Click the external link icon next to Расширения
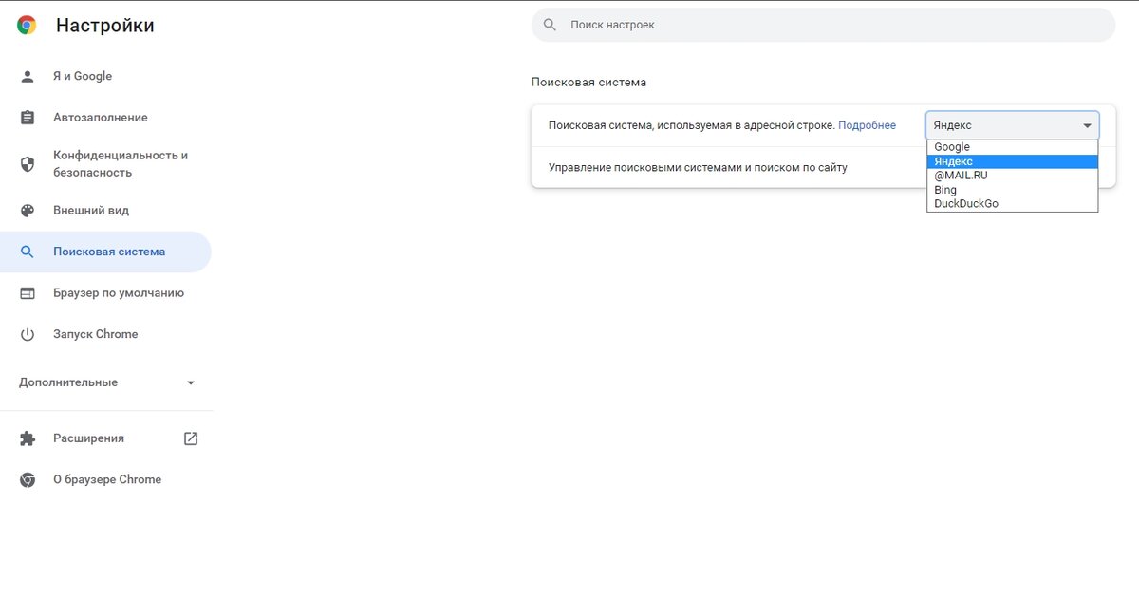 click(191, 438)
